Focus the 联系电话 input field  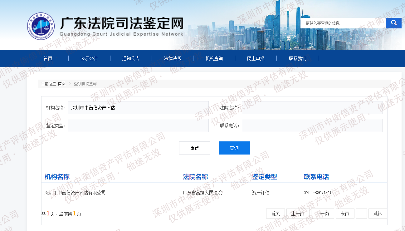312,125
